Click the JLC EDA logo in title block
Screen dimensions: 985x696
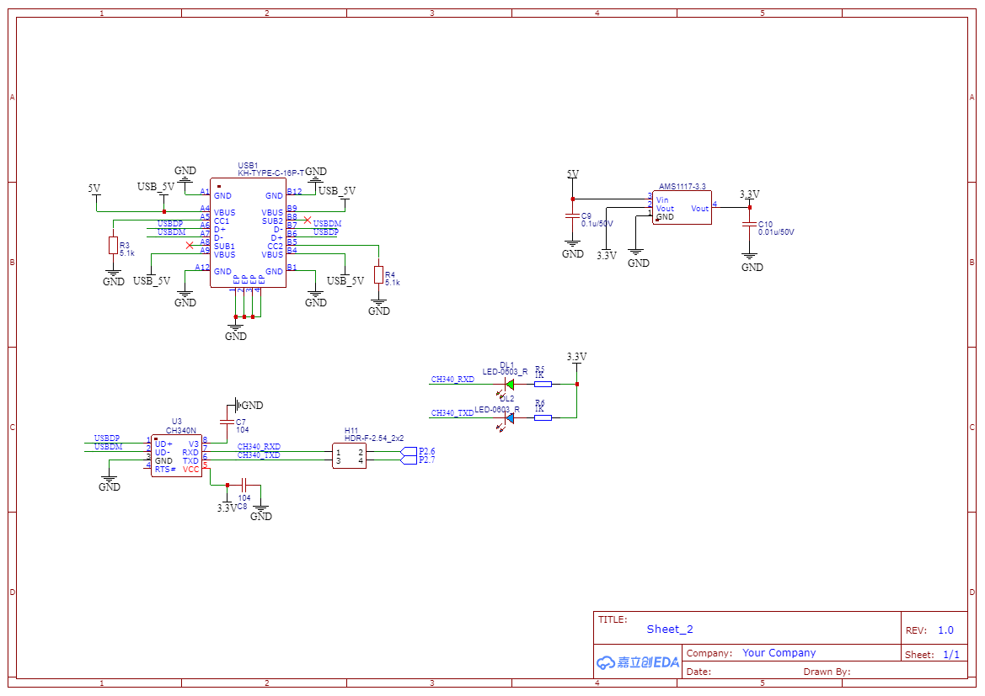point(638,662)
